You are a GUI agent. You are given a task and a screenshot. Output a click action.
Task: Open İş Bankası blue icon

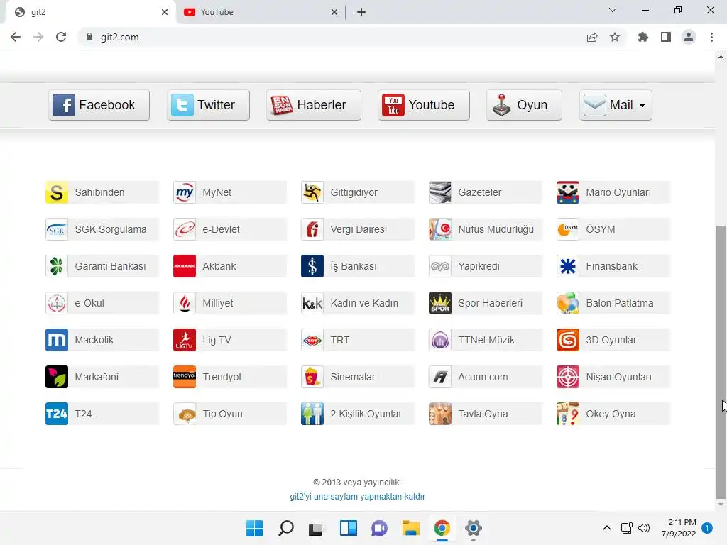[x=312, y=266]
